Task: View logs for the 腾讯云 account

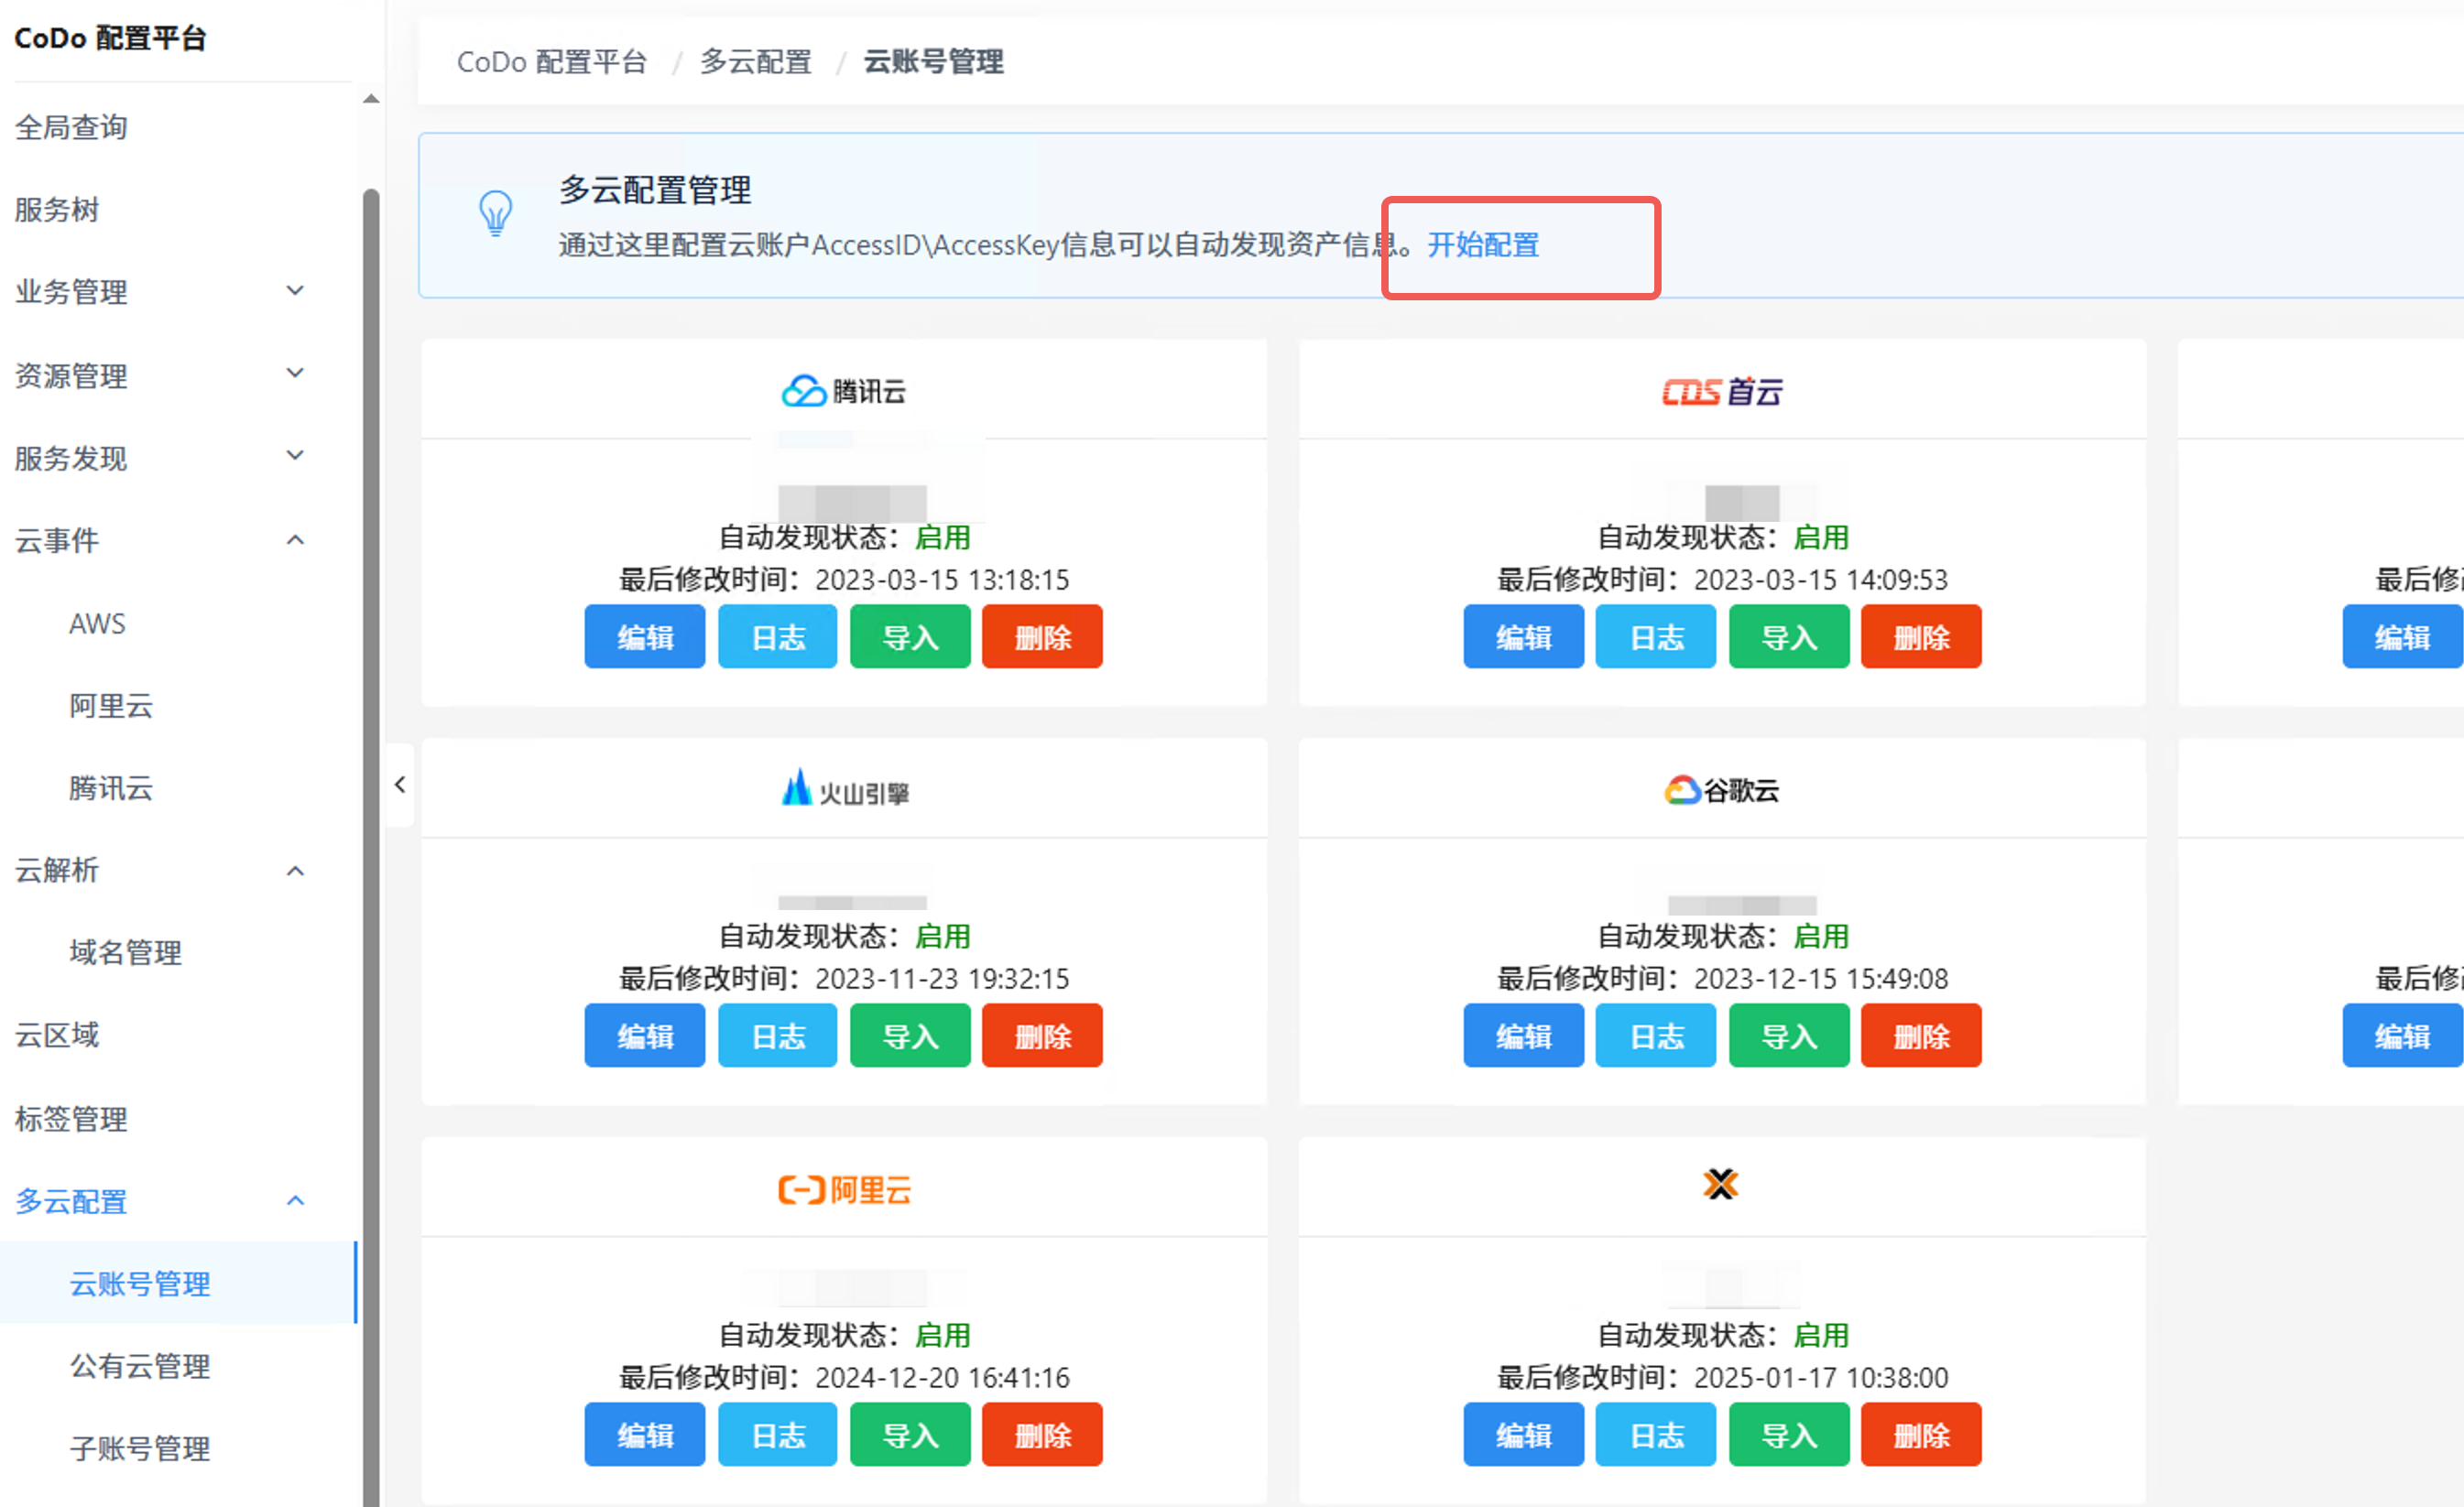Action: tap(778, 636)
